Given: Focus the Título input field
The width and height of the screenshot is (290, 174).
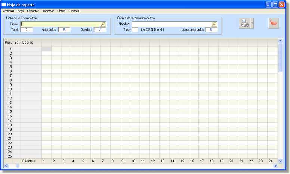Looking at the screenshot, I should (60, 24).
